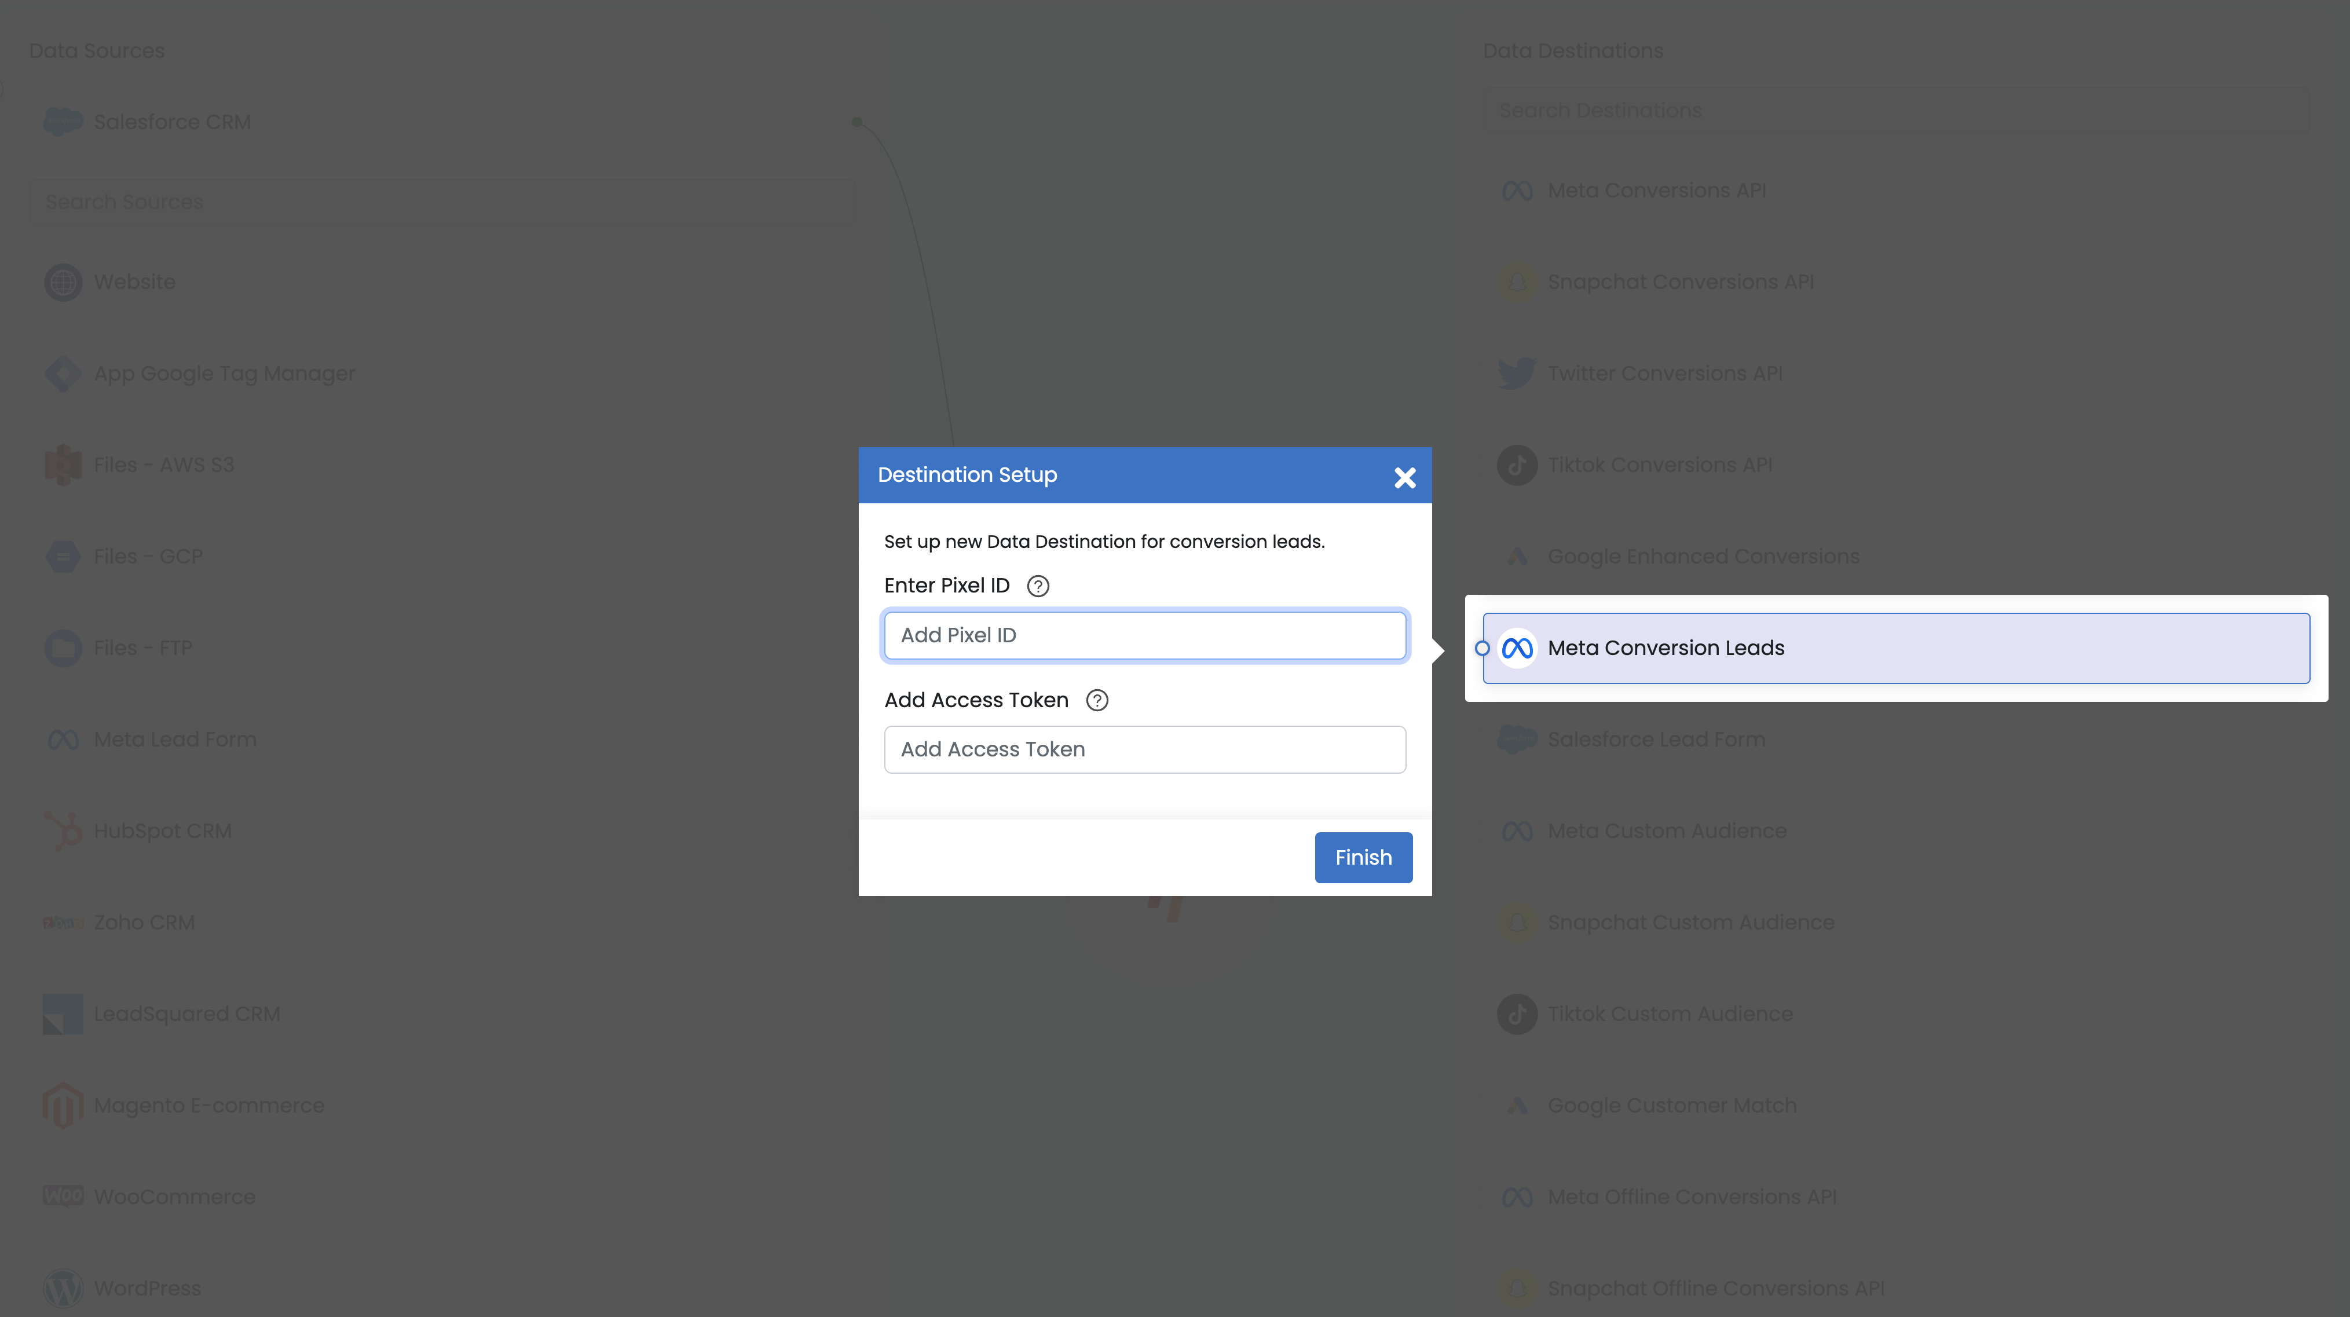Close the Destination Setup dialog
This screenshot has height=1317, width=2350.
[1405, 477]
